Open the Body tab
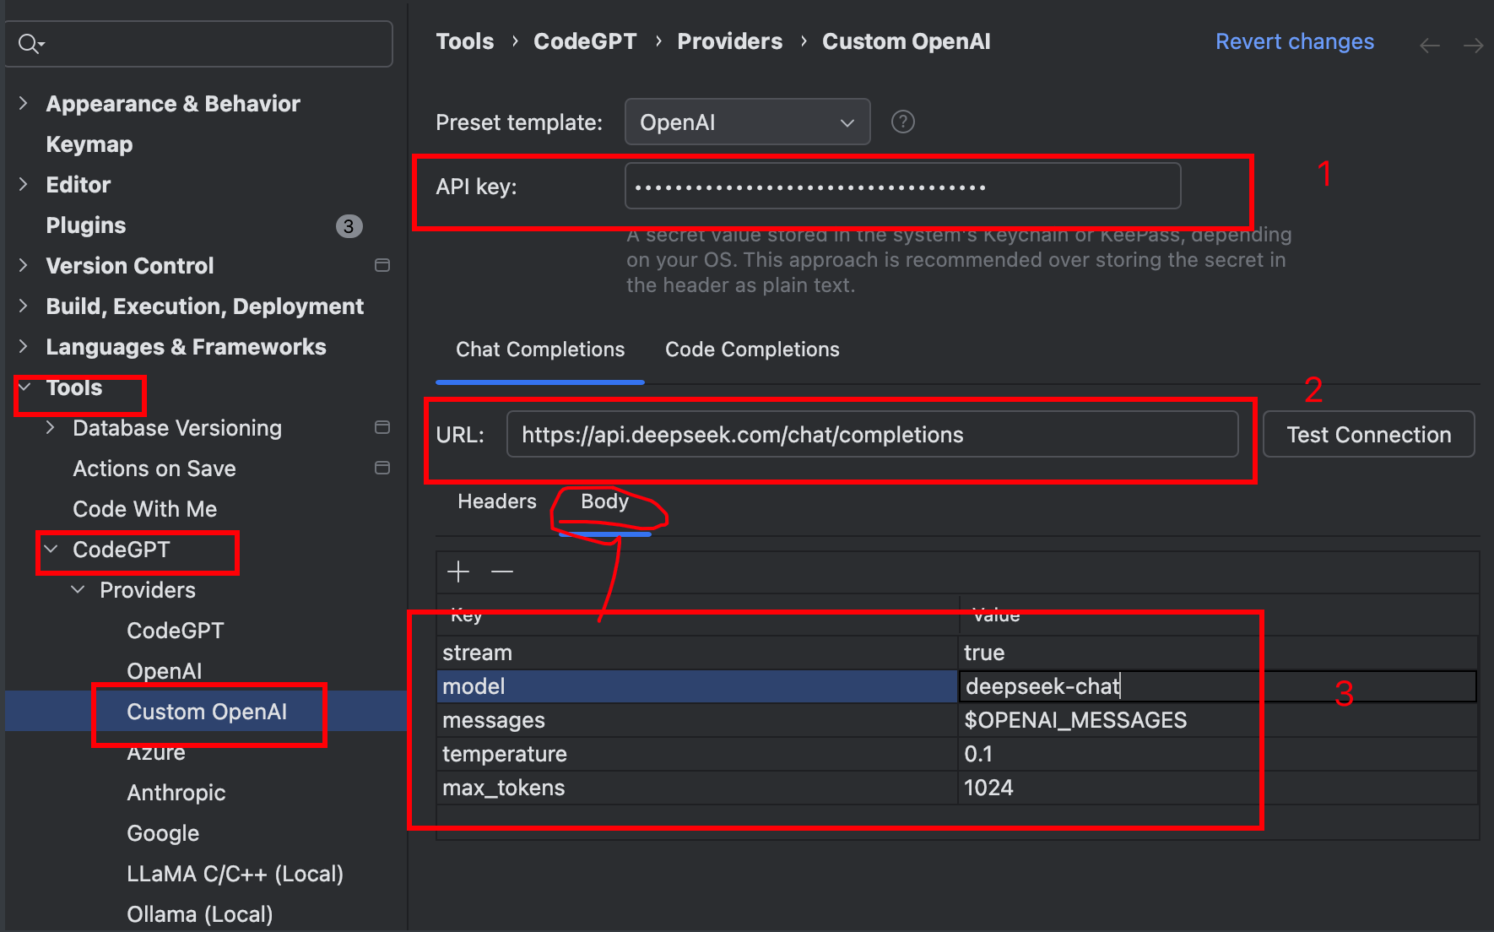 click(x=604, y=501)
